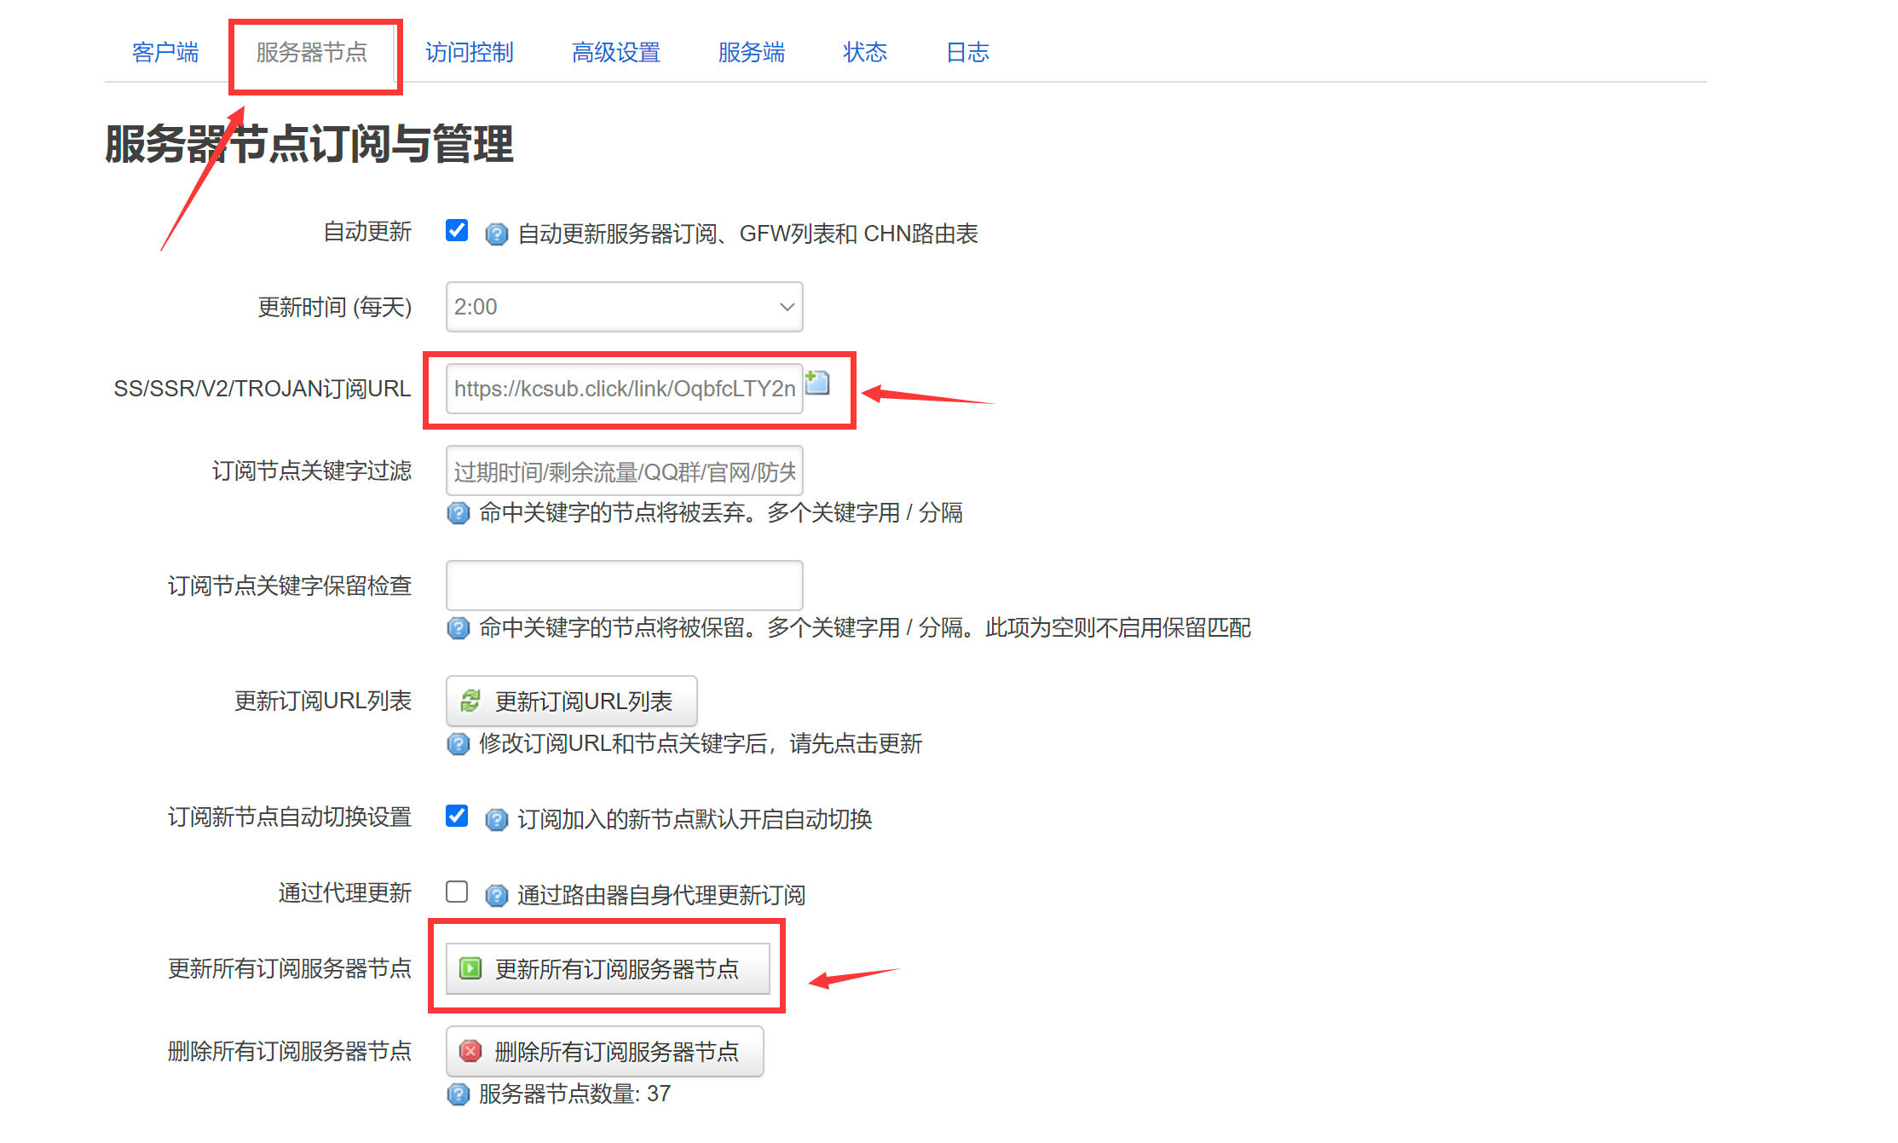Click help icon beside server node count
Screen dimensions: 1898x1143
click(x=458, y=1094)
